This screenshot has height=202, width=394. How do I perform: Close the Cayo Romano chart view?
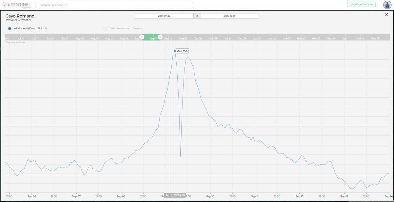pos(386,14)
